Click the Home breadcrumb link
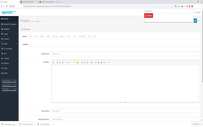The width and height of the screenshot is (203, 127). 32,21
